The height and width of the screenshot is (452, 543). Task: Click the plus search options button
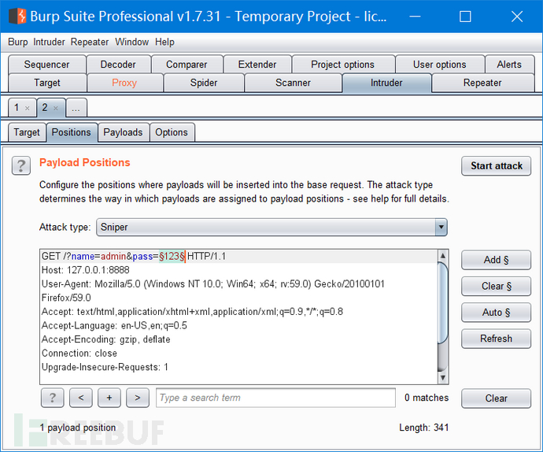109,398
